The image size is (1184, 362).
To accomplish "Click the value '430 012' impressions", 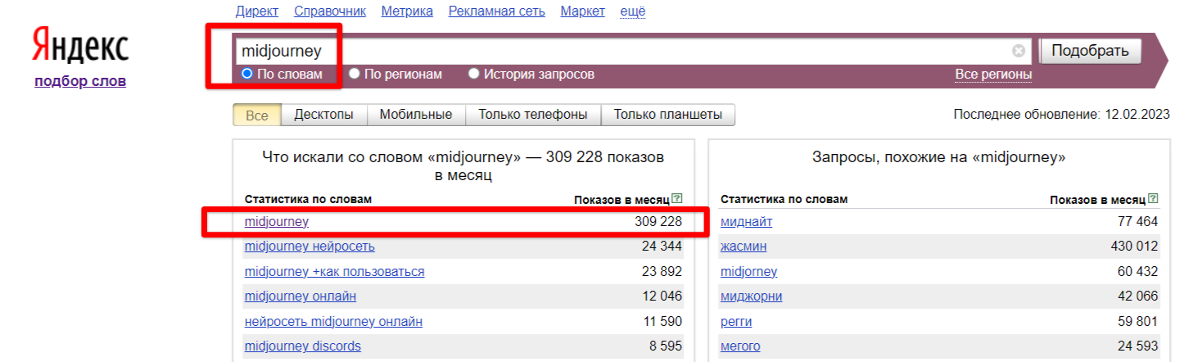I will coord(1134,247).
